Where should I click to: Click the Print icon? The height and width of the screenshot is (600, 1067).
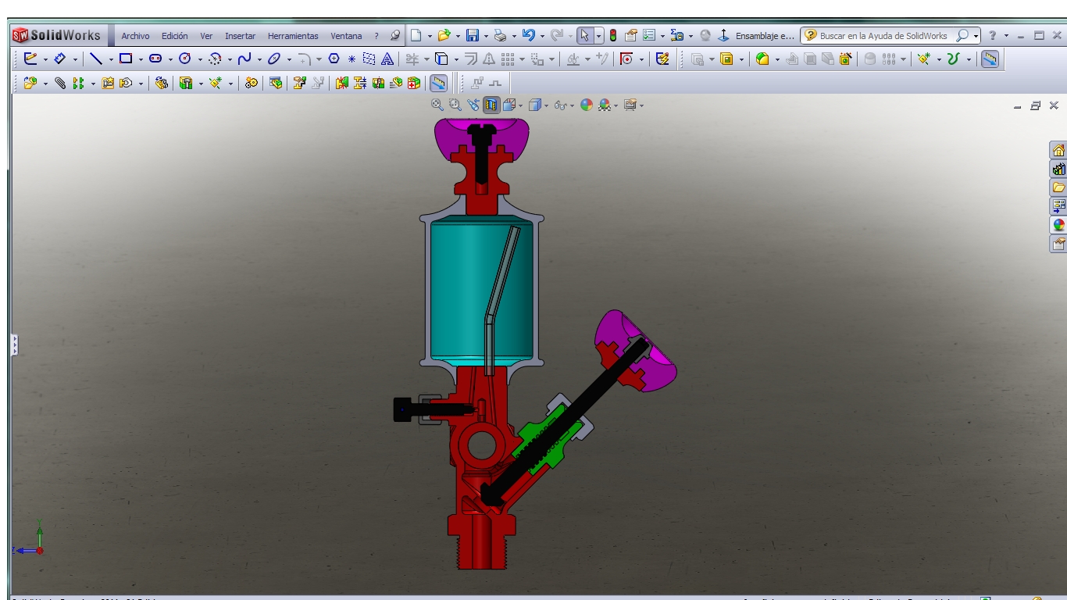coord(501,35)
